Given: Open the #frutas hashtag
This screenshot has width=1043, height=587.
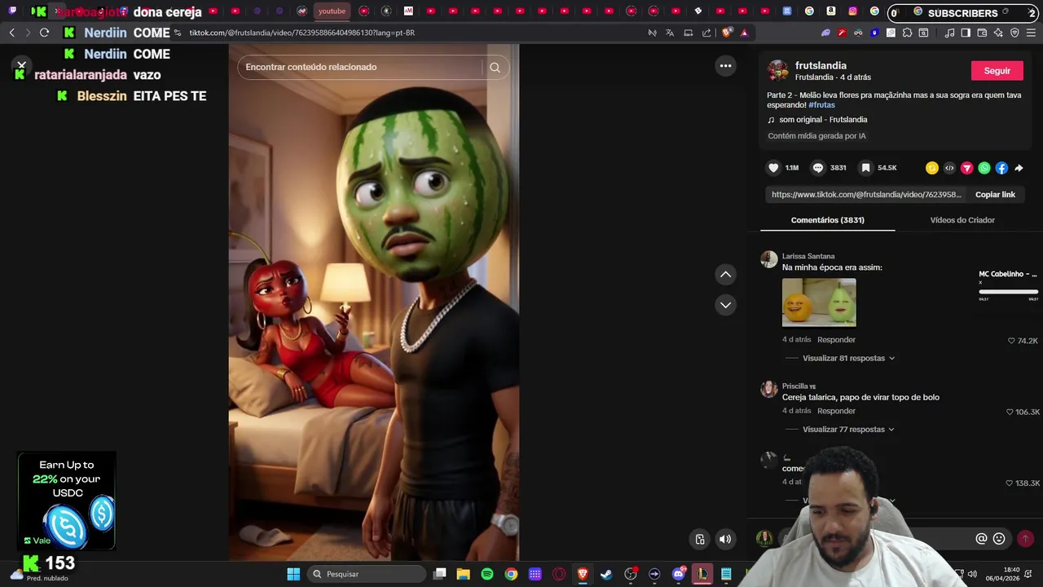Looking at the screenshot, I should coord(821,105).
